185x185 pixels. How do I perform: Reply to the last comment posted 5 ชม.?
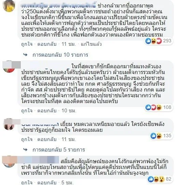[47, 183]
